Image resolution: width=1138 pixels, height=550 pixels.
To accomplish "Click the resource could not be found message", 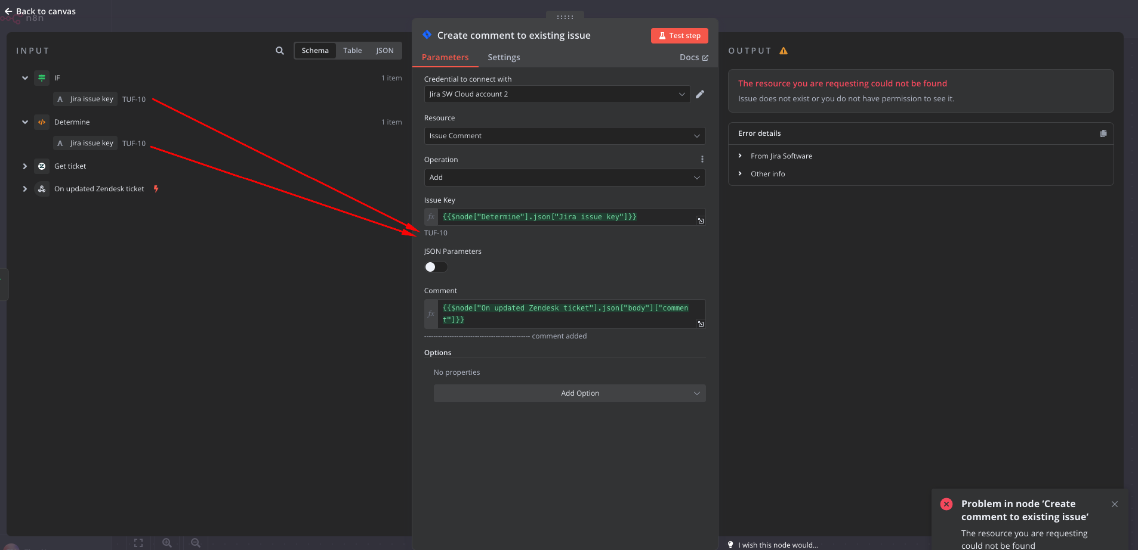I will 843,83.
